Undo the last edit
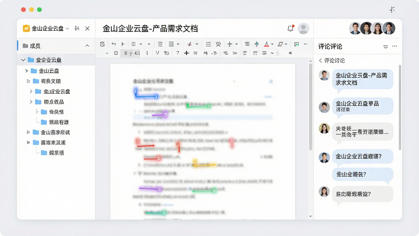 (x=114, y=44)
